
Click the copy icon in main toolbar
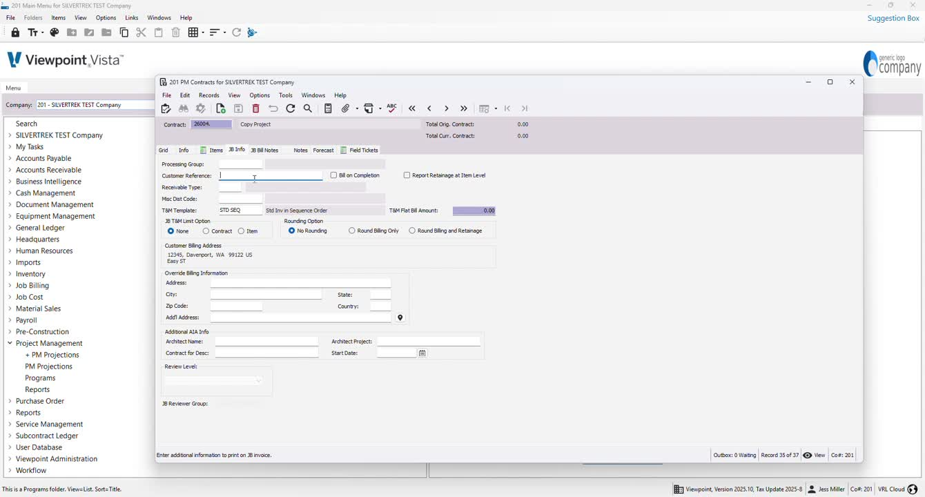click(x=124, y=32)
